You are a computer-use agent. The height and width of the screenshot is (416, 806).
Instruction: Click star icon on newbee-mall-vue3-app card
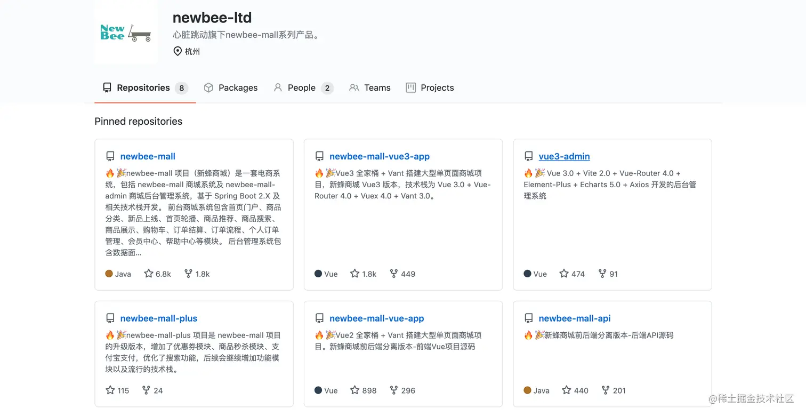pyautogui.click(x=354, y=274)
